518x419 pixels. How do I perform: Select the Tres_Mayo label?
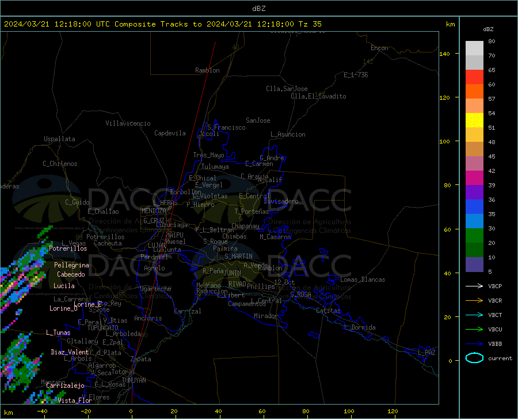click(x=208, y=155)
